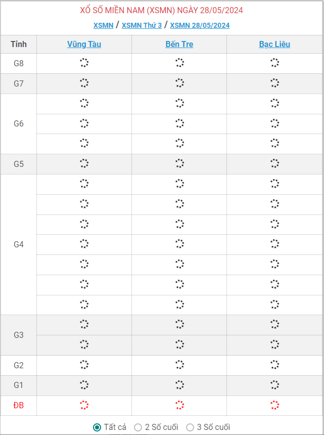Click the red ĐB spinner under Bạc Liêu
324x435 pixels.
pyautogui.click(x=274, y=405)
